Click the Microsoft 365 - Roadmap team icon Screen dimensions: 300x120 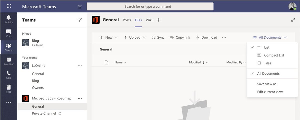pyautogui.click(x=26, y=98)
